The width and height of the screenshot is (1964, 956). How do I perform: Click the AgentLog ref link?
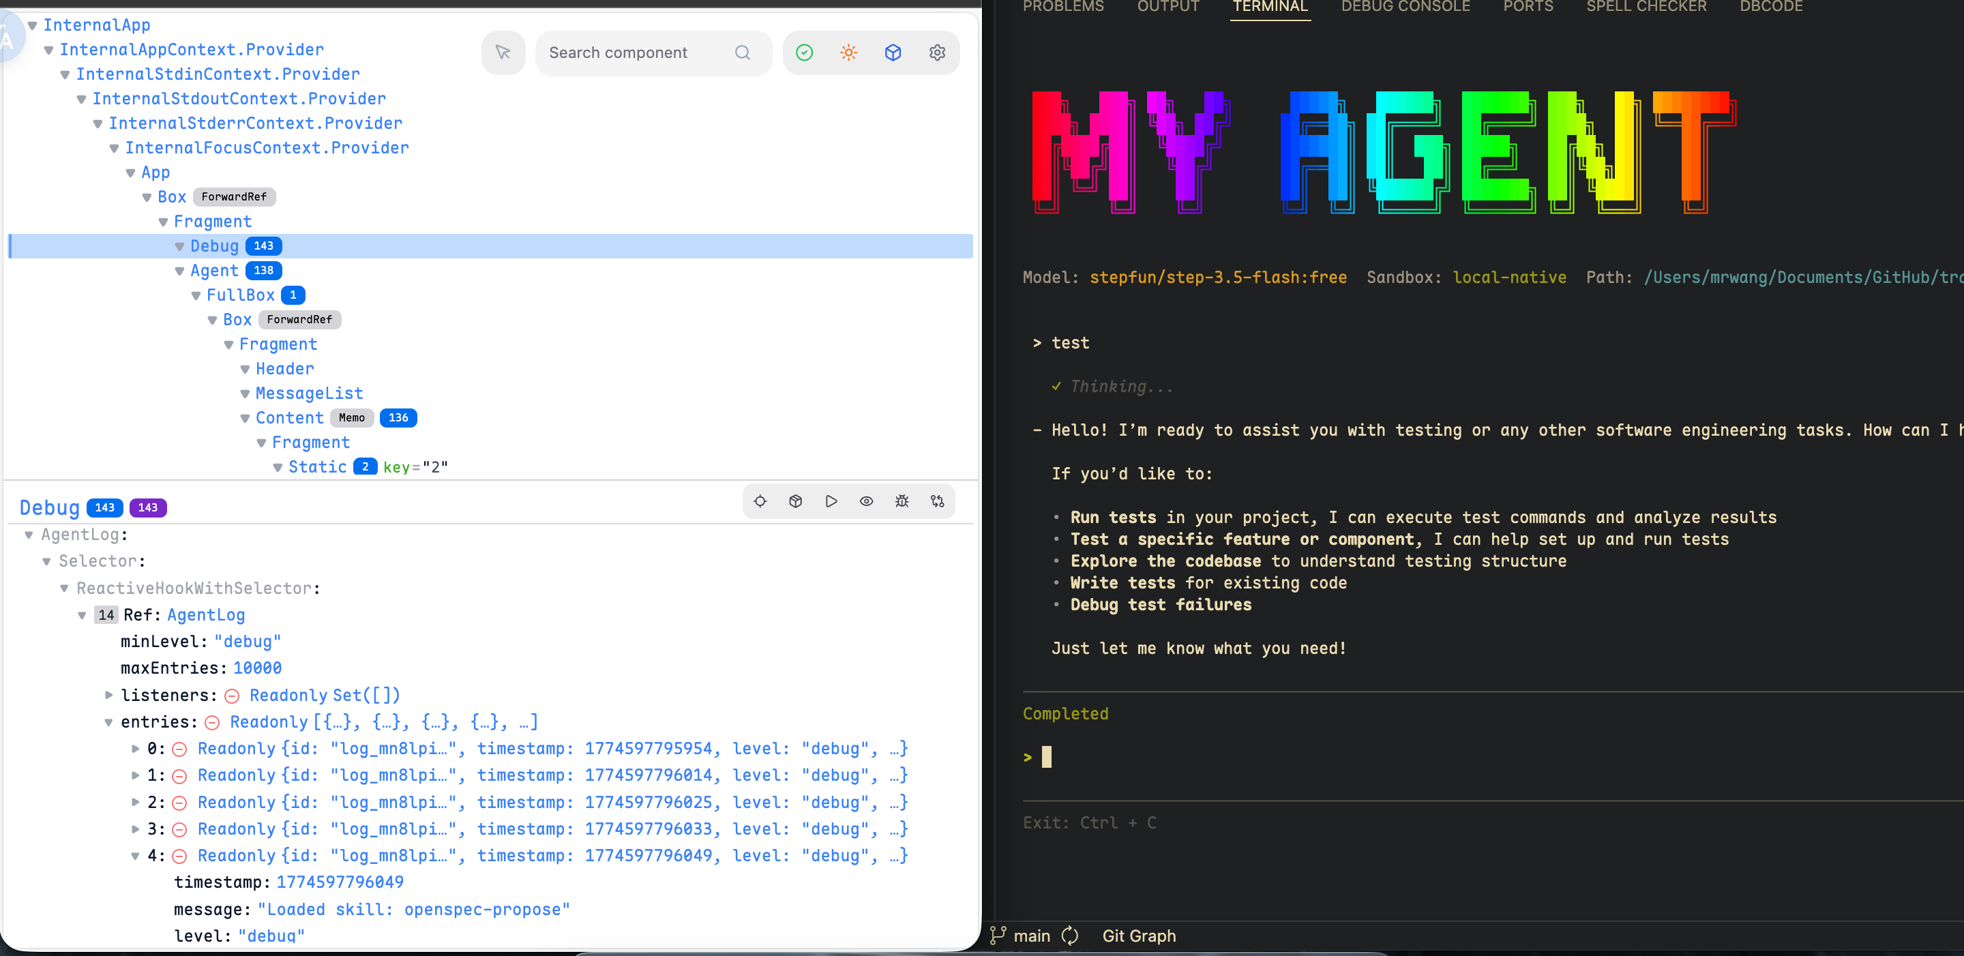206,614
